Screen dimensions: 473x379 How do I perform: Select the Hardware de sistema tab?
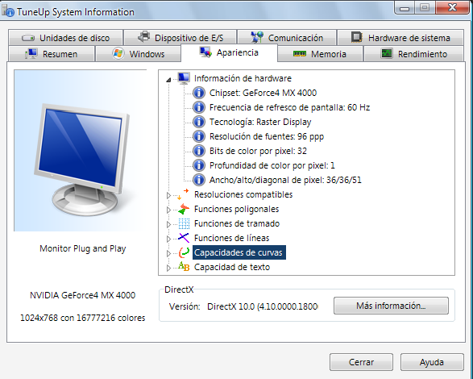click(x=400, y=38)
